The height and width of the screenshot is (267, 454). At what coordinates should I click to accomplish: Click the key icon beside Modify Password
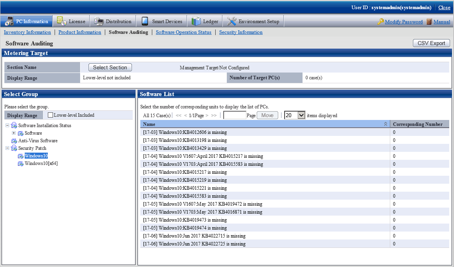(x=380, y=22)
